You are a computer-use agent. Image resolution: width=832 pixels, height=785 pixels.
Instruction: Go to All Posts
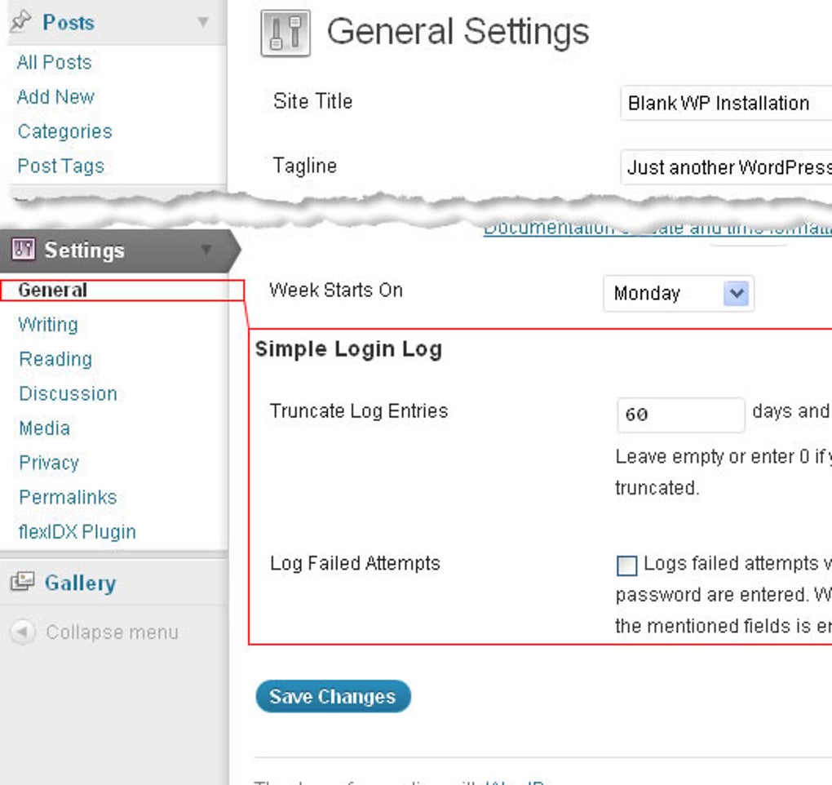pyautogui.click(x=53, y=62)
